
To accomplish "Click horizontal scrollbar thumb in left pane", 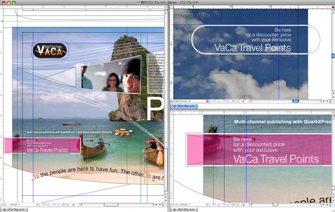I will tap(111, 205).
